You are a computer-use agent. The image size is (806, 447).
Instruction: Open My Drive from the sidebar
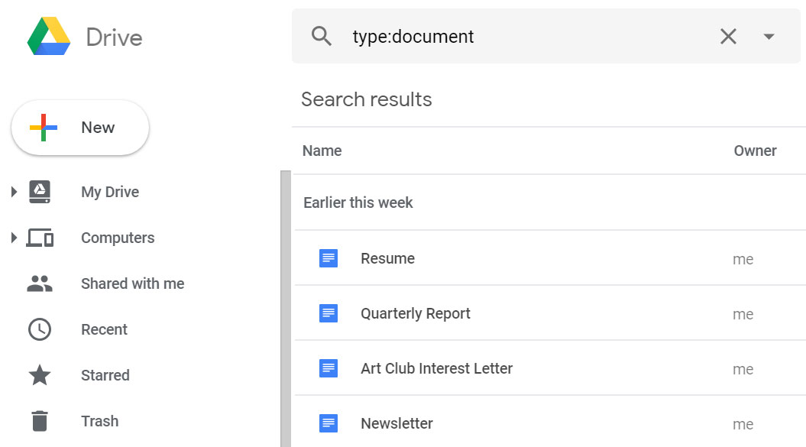tap(109, 192)
